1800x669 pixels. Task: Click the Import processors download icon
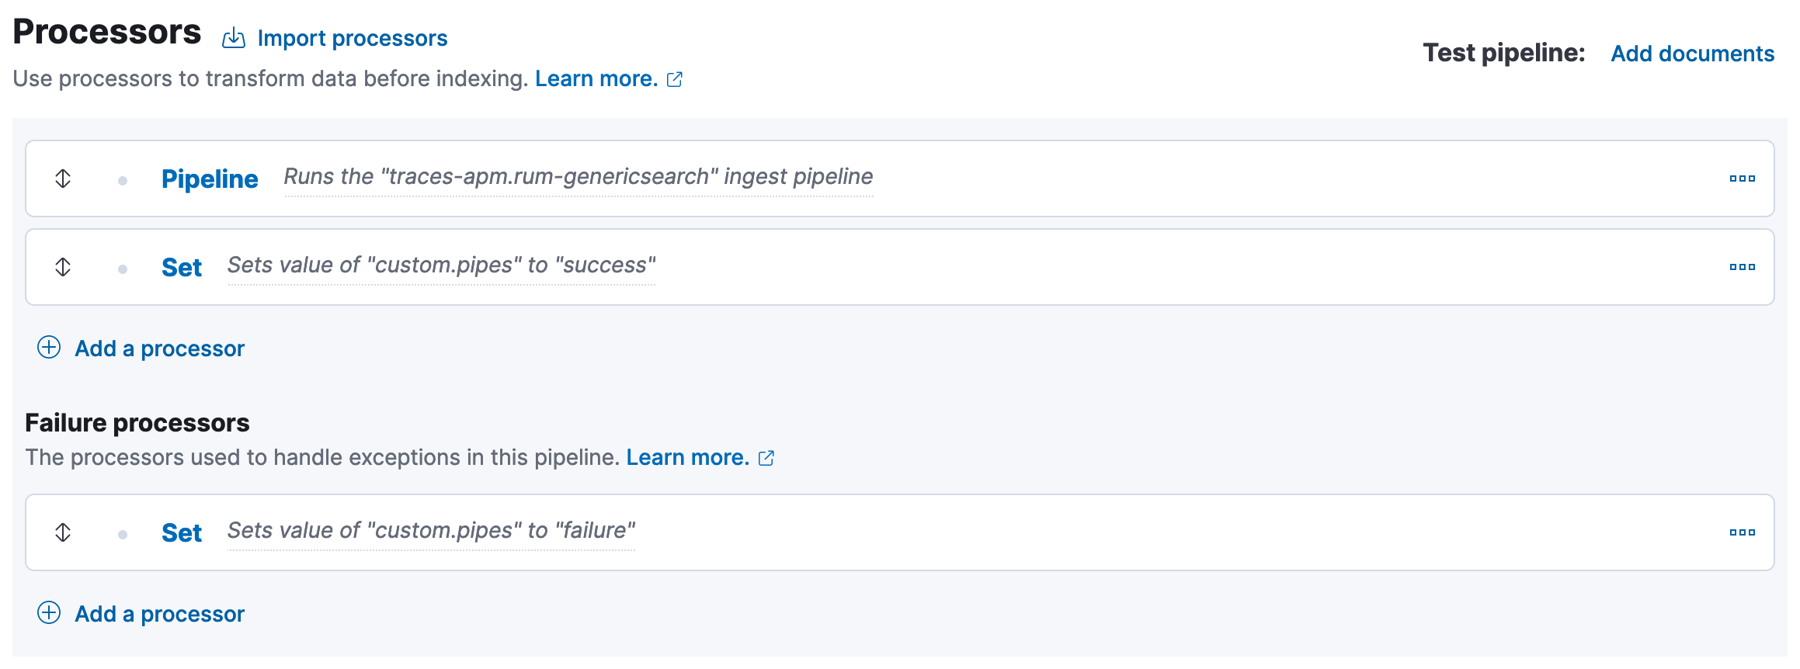(233, 38)
